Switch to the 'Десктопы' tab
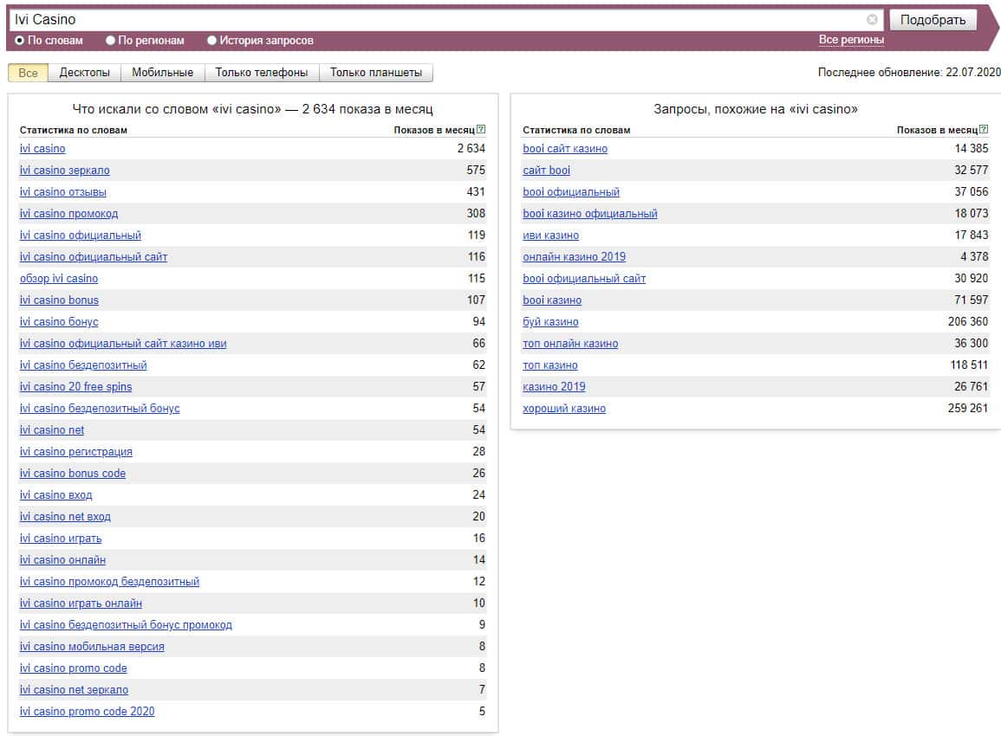Image resolution: width=1001 pixels, height=736 pixels. coord(84,73)
